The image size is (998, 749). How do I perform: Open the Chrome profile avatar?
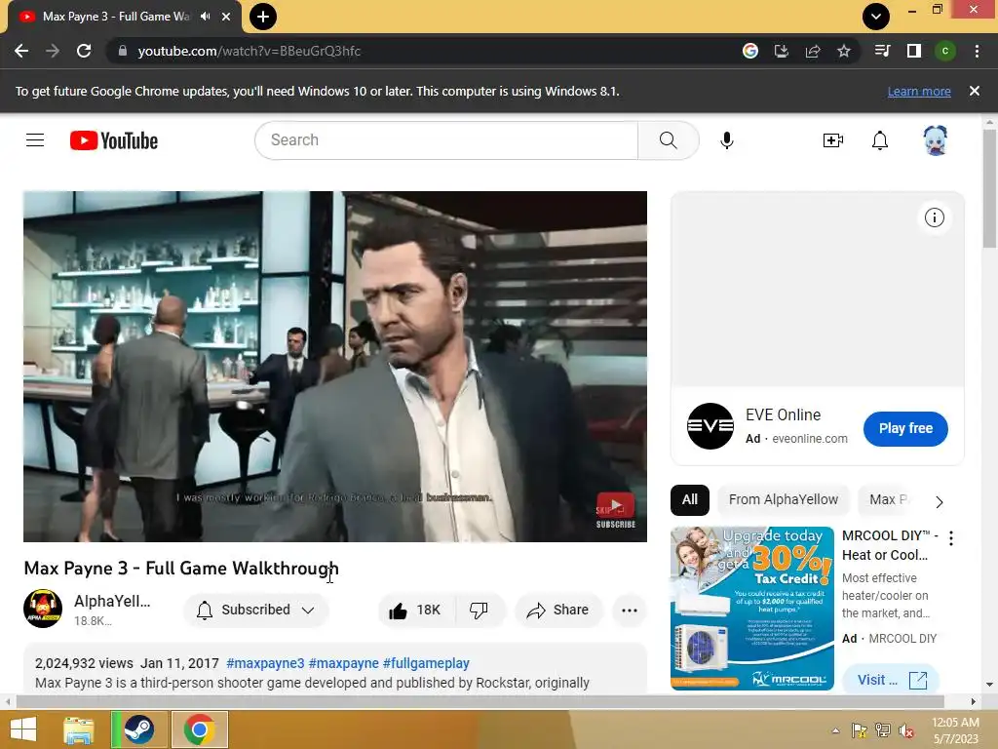click(945, 51)
